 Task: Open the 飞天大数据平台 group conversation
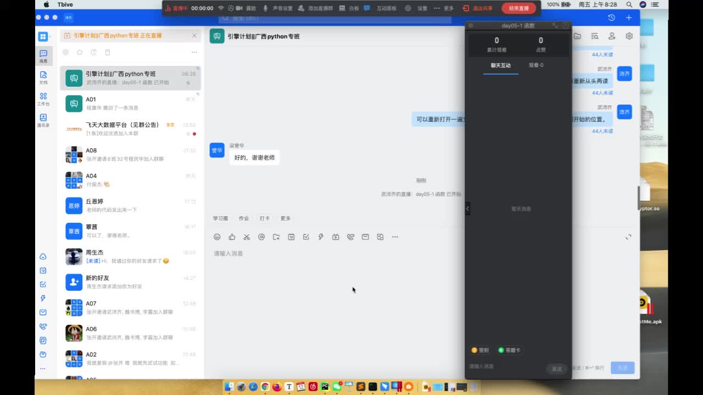(130, 129)
